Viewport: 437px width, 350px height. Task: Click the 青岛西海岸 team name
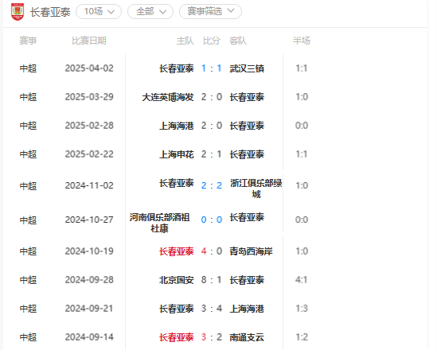tap(251, 251)
